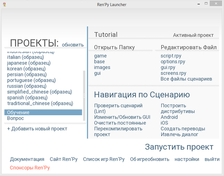The height and width of the screenshot is (176, 224).
Task: Click "Изменить/Обновить GUI"
Action: pos(122,117)
